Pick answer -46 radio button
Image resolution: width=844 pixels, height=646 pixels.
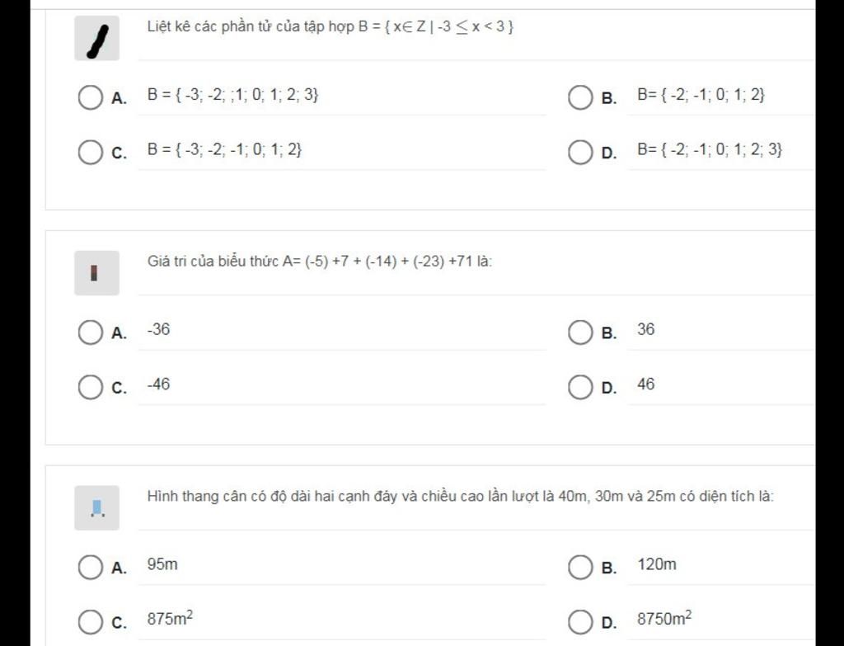pyautogui.click(x=91, y=388)
